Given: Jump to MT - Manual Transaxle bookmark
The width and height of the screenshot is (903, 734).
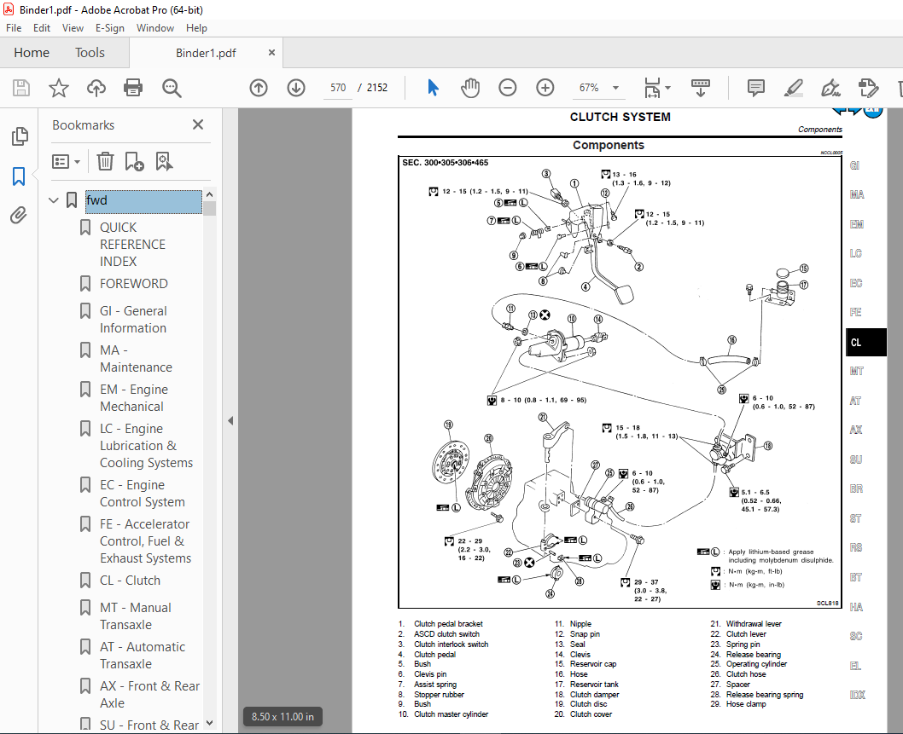Looking at the screenshot, I should tap(136, 616).
